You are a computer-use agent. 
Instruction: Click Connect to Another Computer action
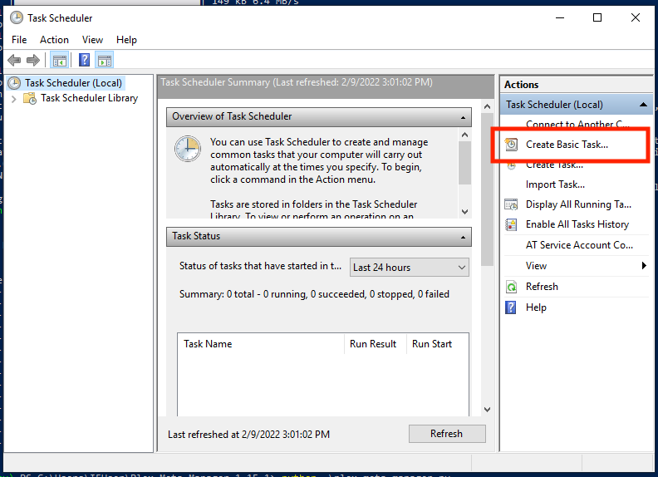577,125
